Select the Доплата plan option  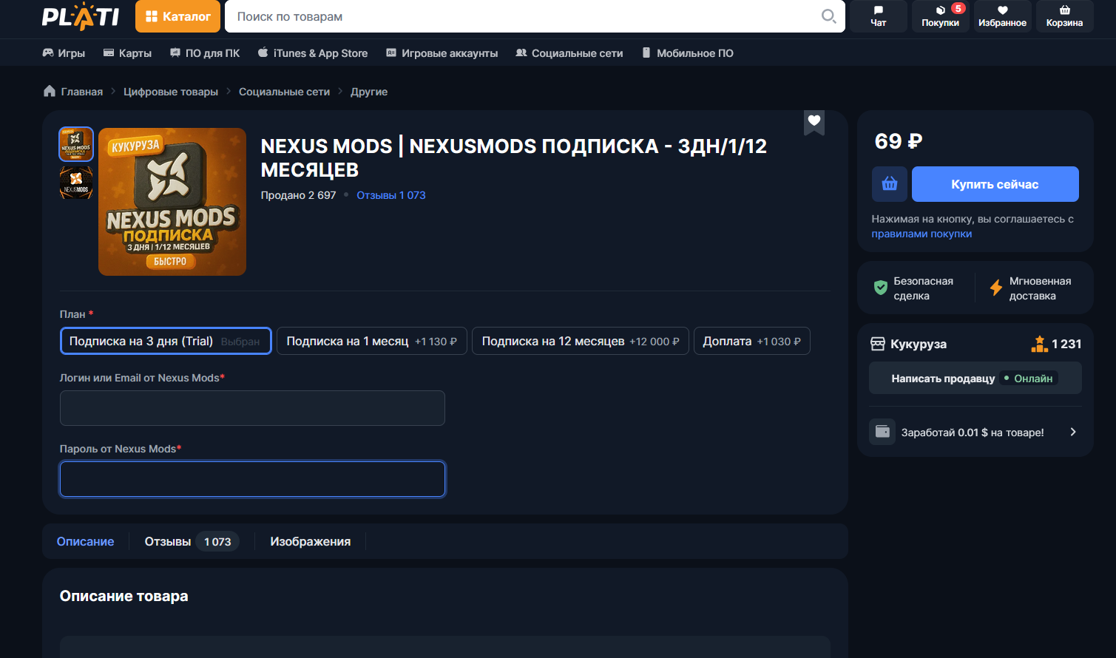pos(752,341)
